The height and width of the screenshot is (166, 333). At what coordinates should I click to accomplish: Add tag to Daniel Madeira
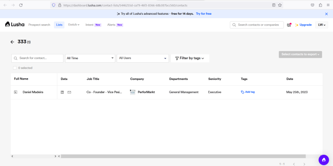click(x=248, y=92)
